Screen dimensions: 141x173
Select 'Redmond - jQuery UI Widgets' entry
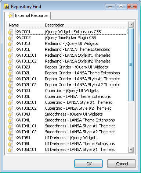click(x=71, y=43)
